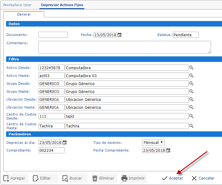
Task: Focus the Documento input field
Action: click(53, 35)
